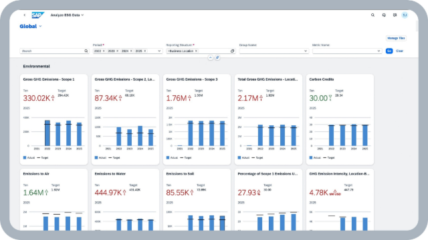Image resolution: width=428 pixels, height=240 pixels.
Task: Pin the filter bar header
Action: click(x=217, y=58)
